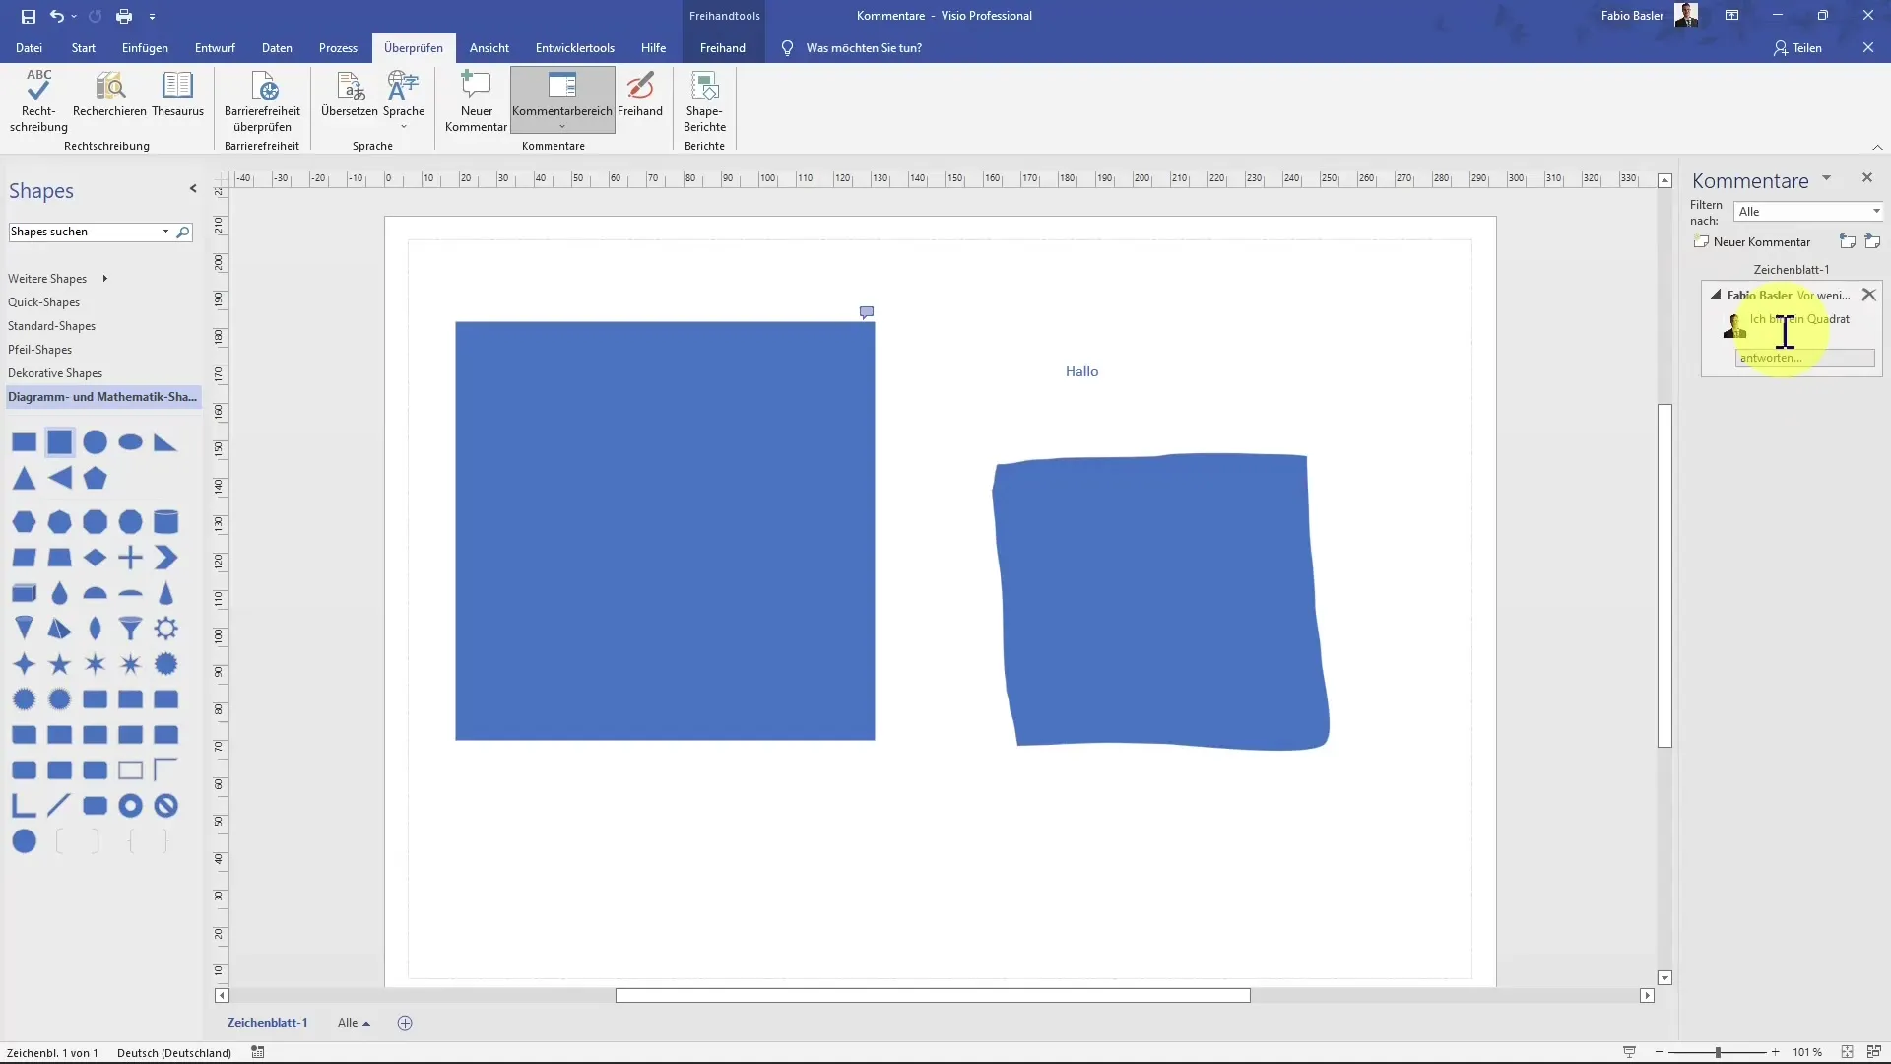The width and height of the screenshot is (1891, 1064).
Task: Open the Datei menu
Action: point(29,47)
